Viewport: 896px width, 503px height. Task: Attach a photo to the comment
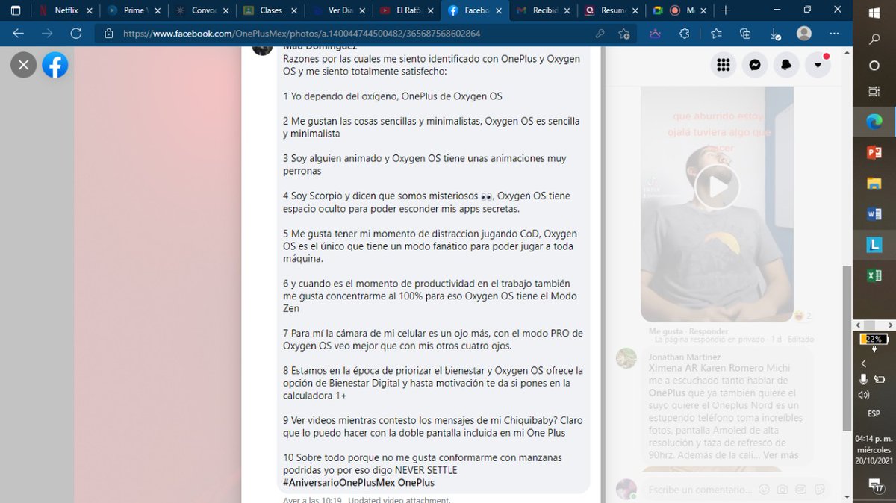click(782, 490)
